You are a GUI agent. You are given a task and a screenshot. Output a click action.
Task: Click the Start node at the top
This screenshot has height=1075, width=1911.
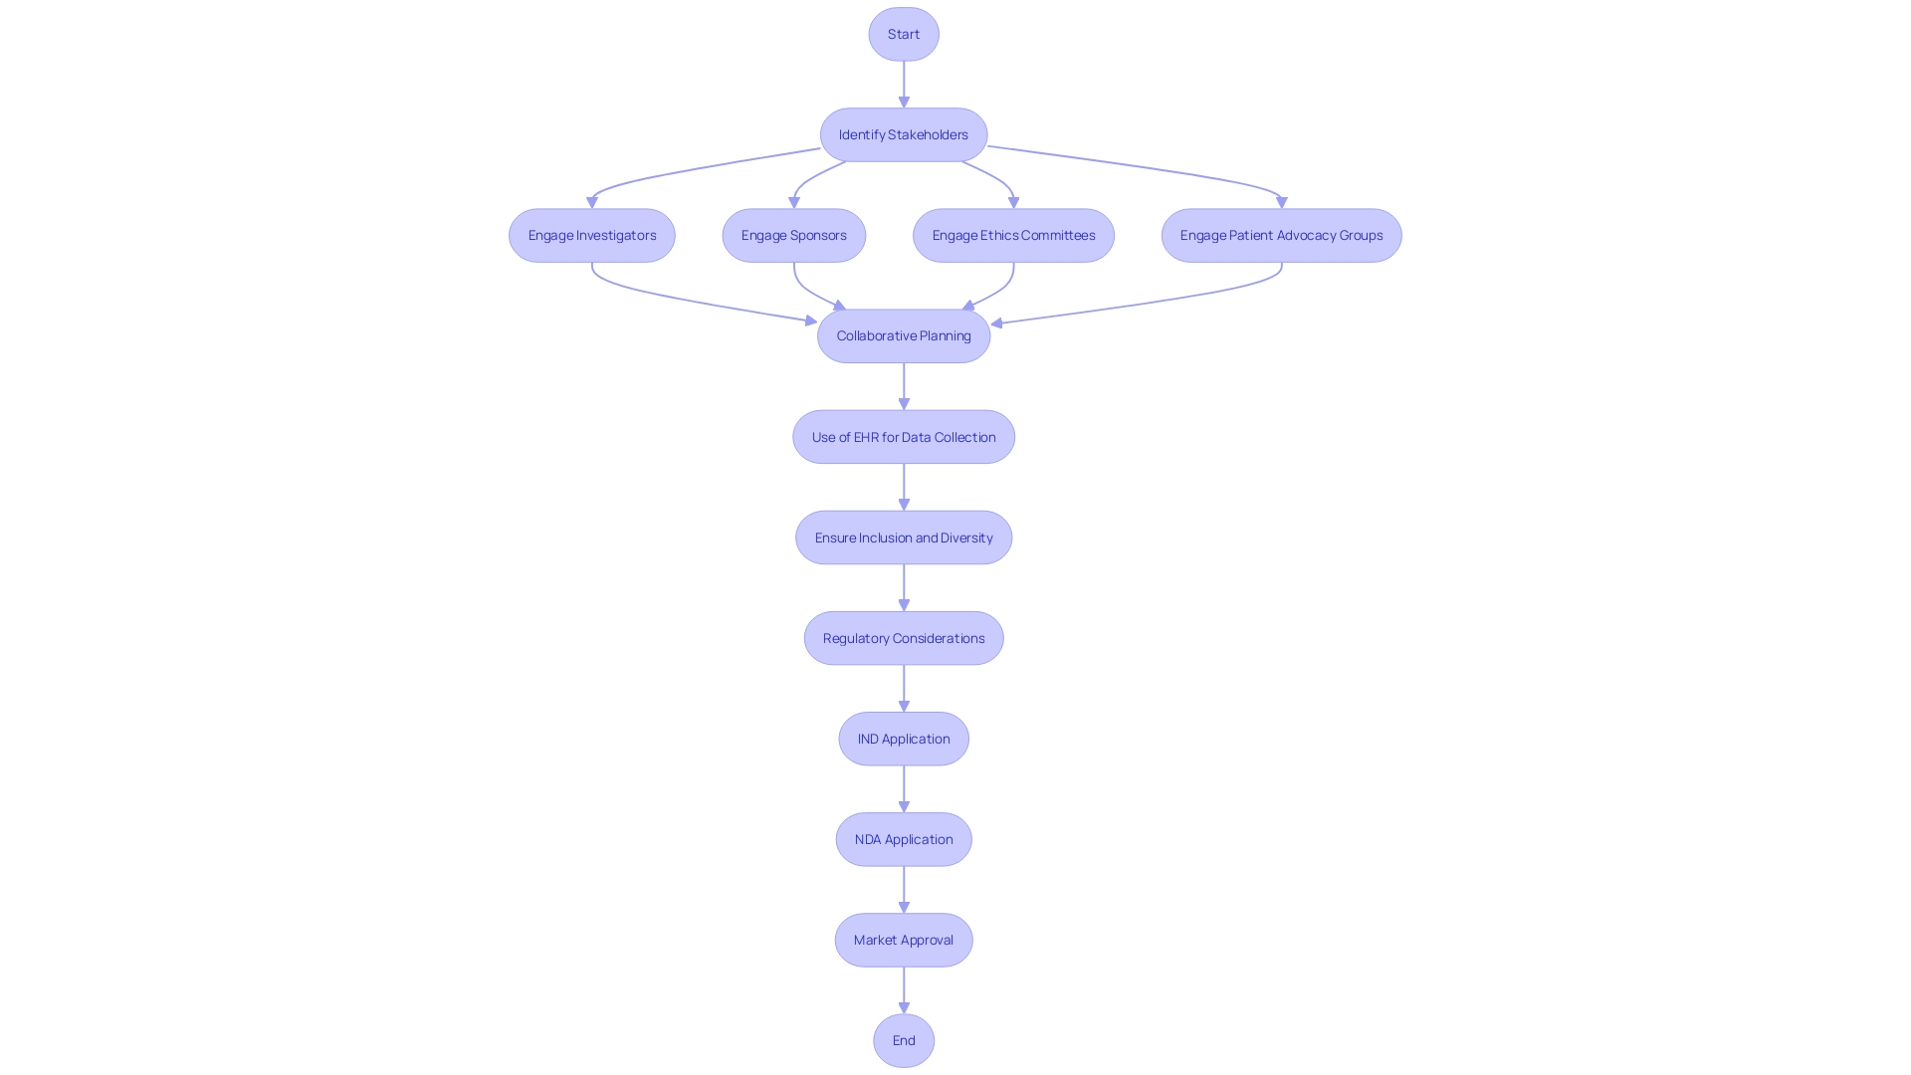click(x=903, y=33)
